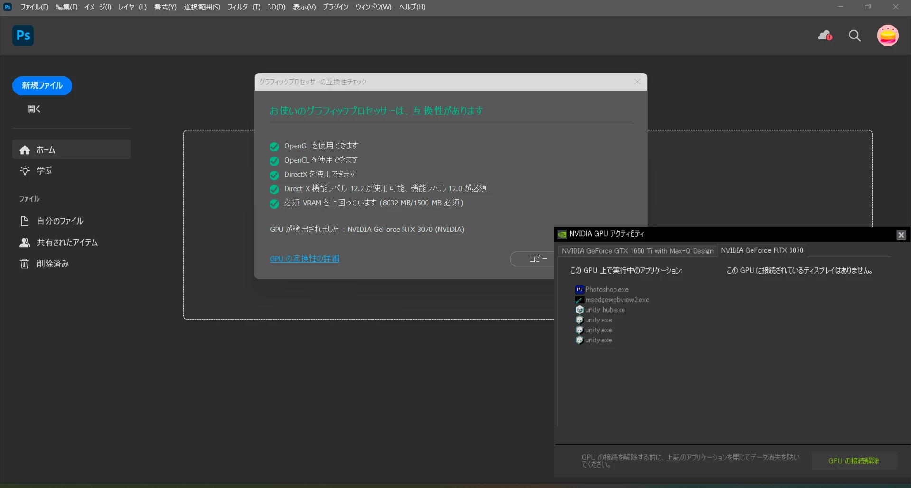Click green check next to OpenCL line
Image resolution: width=911 pixels, height=488 pixels.
pos(274,161)
